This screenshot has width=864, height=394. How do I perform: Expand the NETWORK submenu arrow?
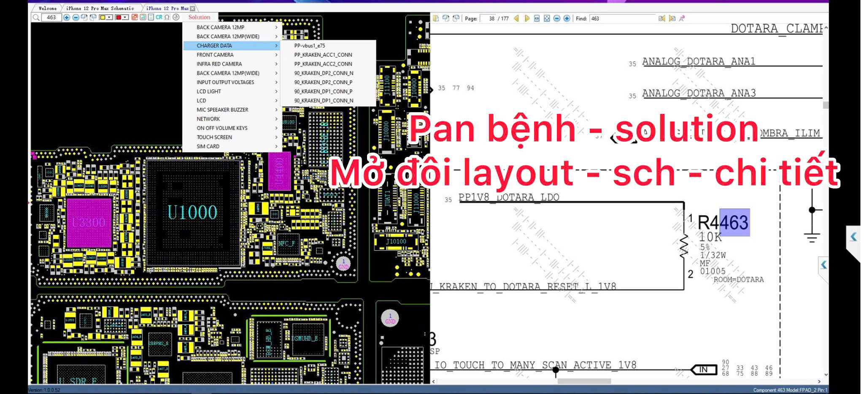pos(277,119)
